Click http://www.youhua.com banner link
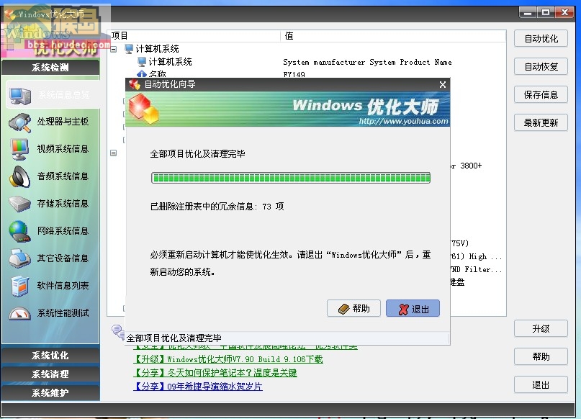The height and width of the screenshot is (419, 581). 403,121
